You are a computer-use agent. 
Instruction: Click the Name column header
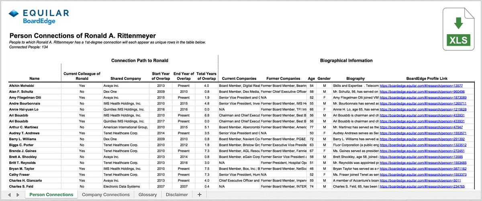[x=35, y=79]
